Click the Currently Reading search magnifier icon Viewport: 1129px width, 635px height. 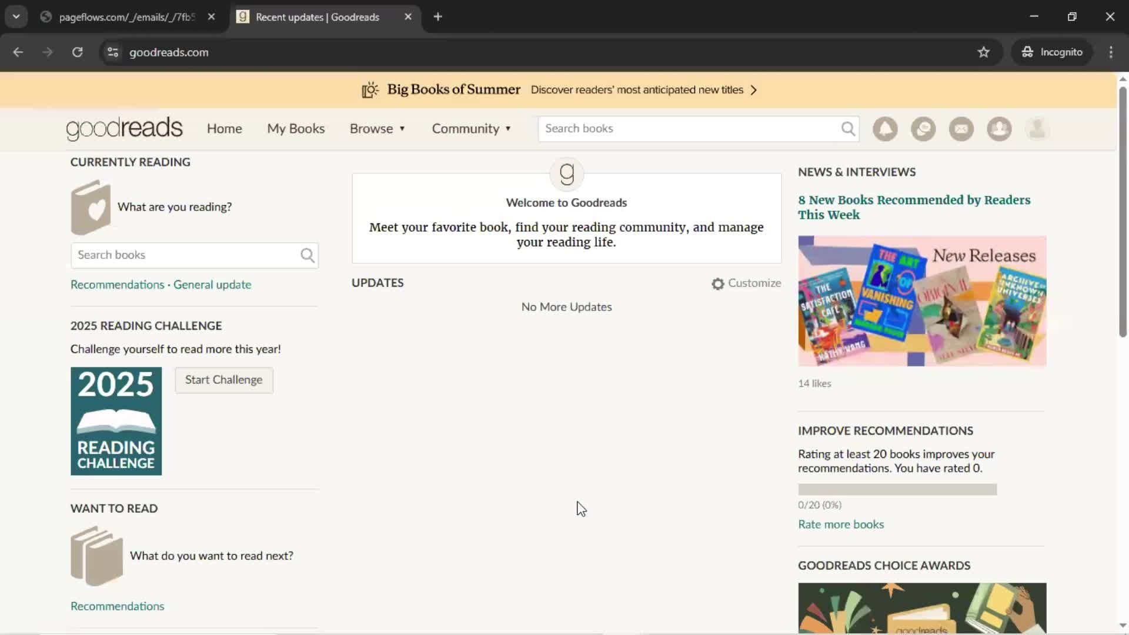pyautogui.click(x=308, y=255)
